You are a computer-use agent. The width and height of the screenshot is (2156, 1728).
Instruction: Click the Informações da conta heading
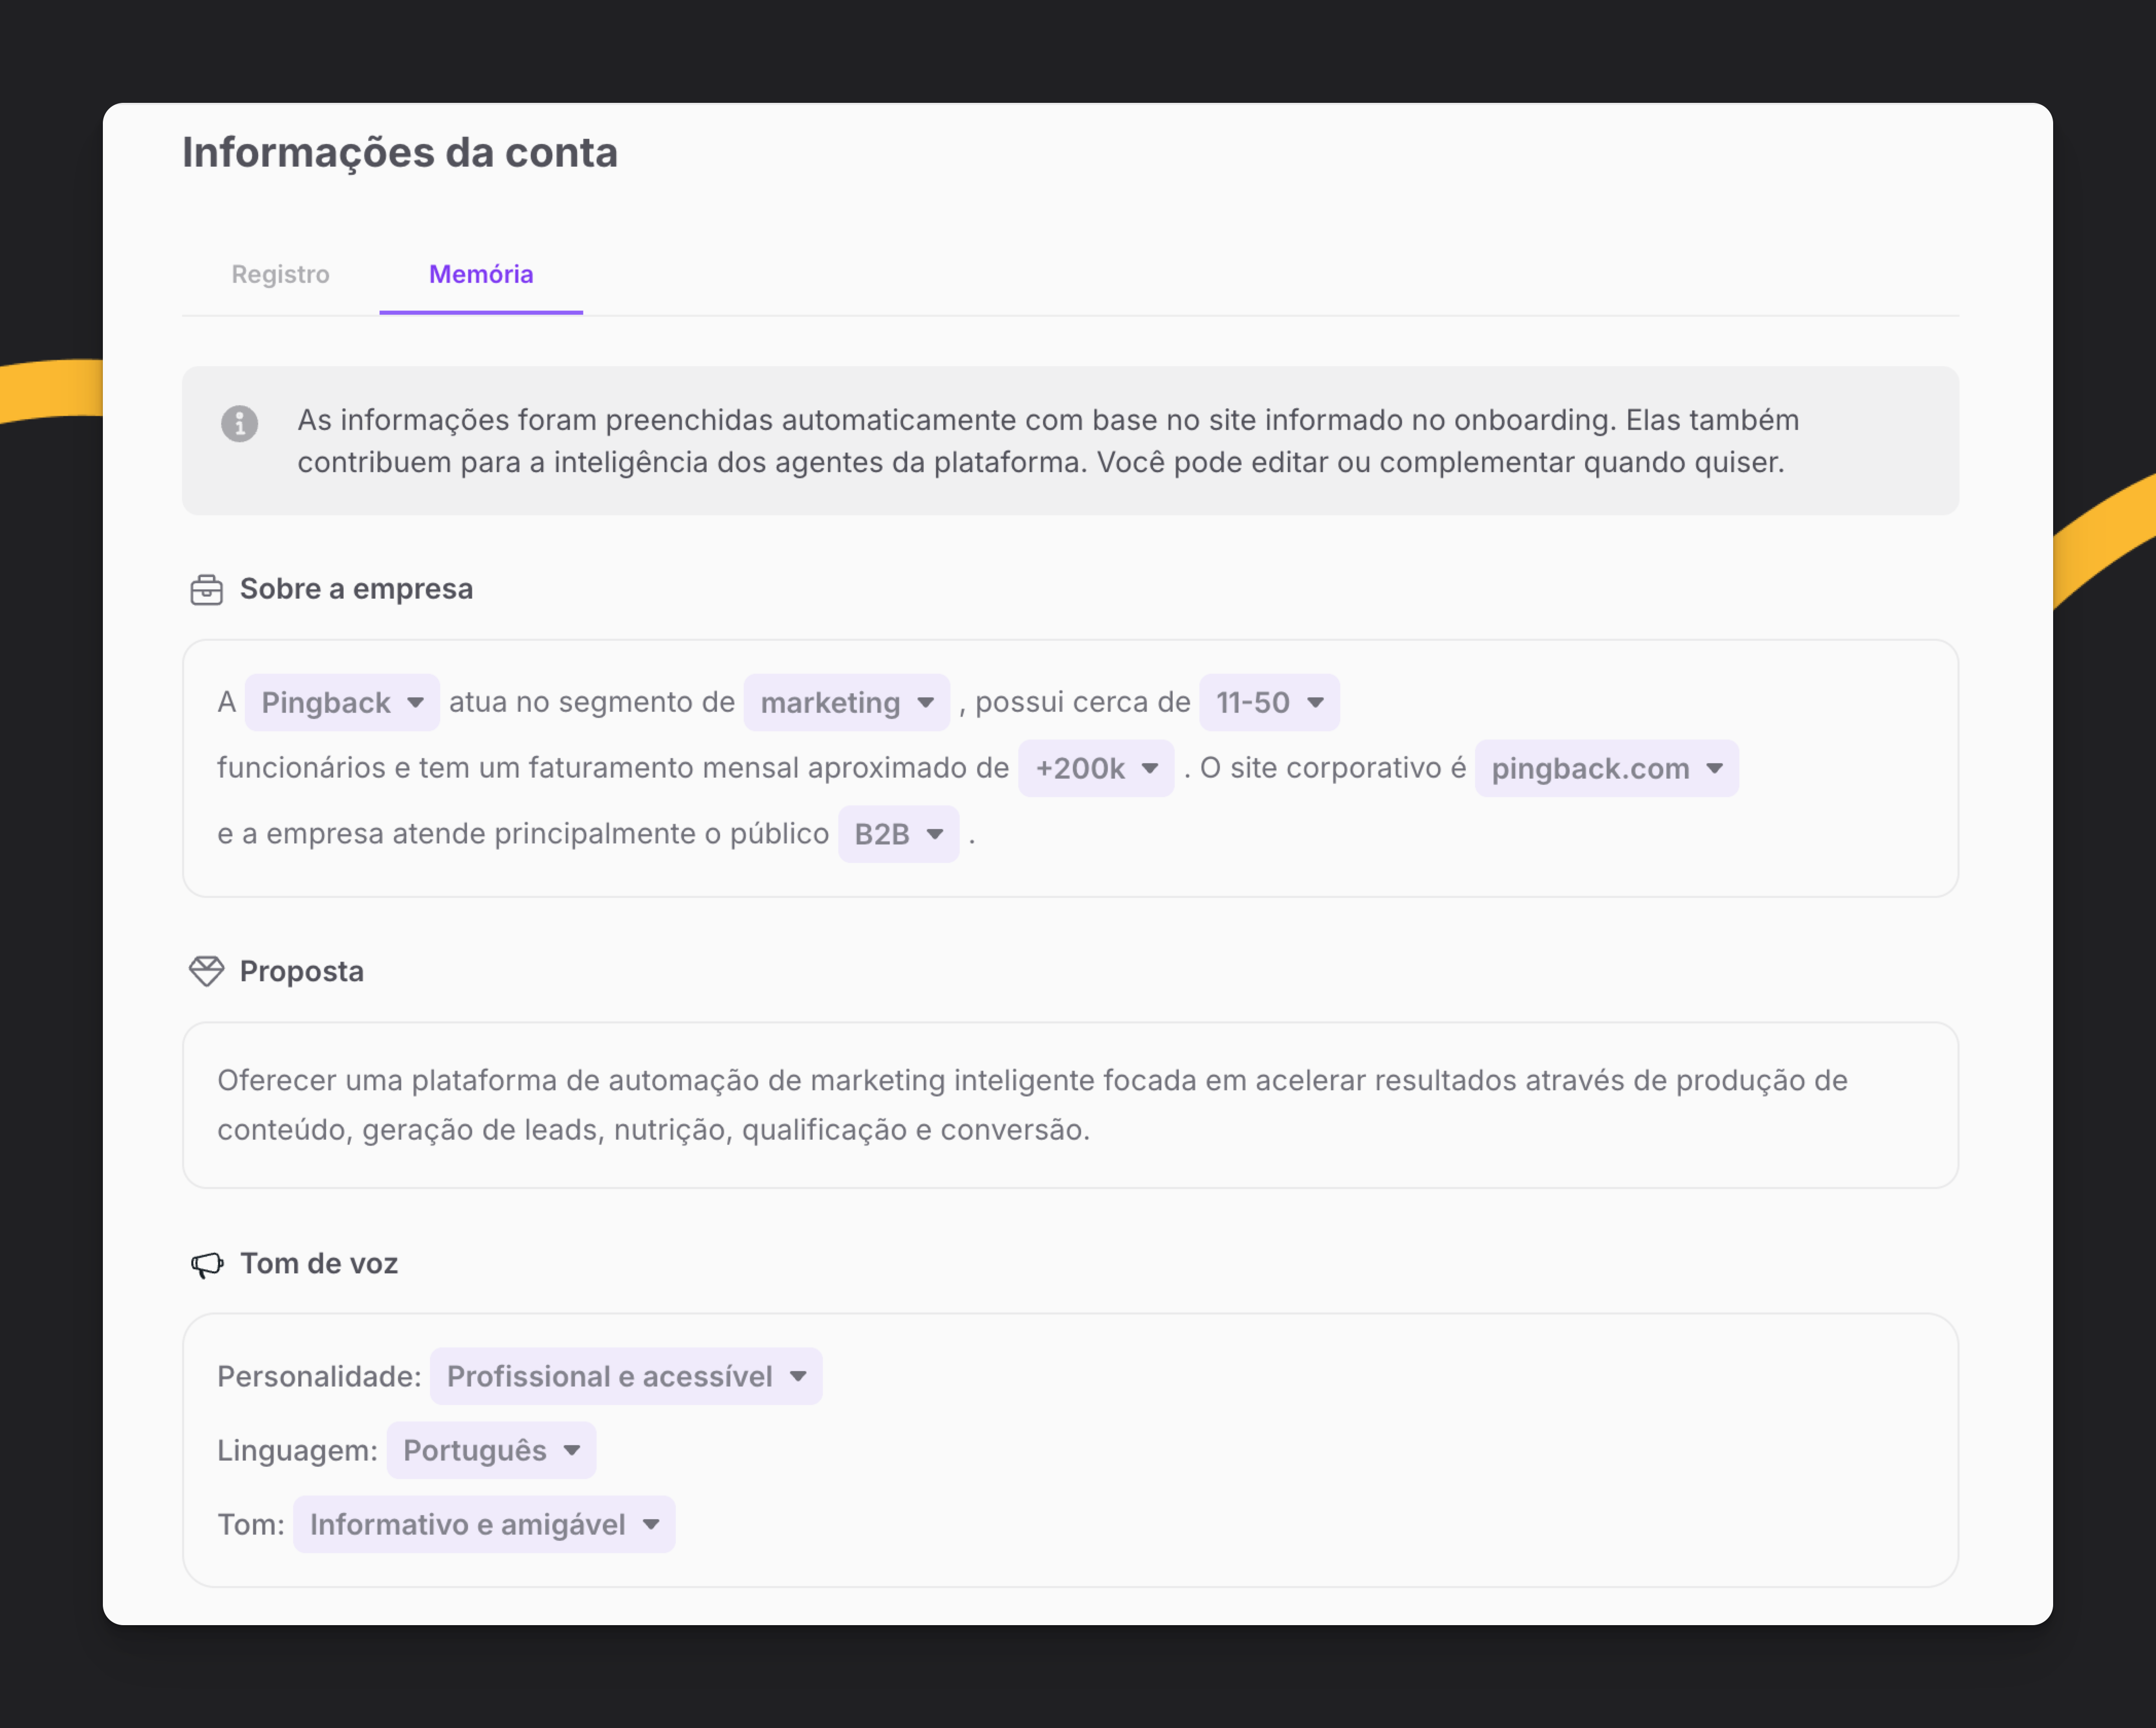pos(400,153)
